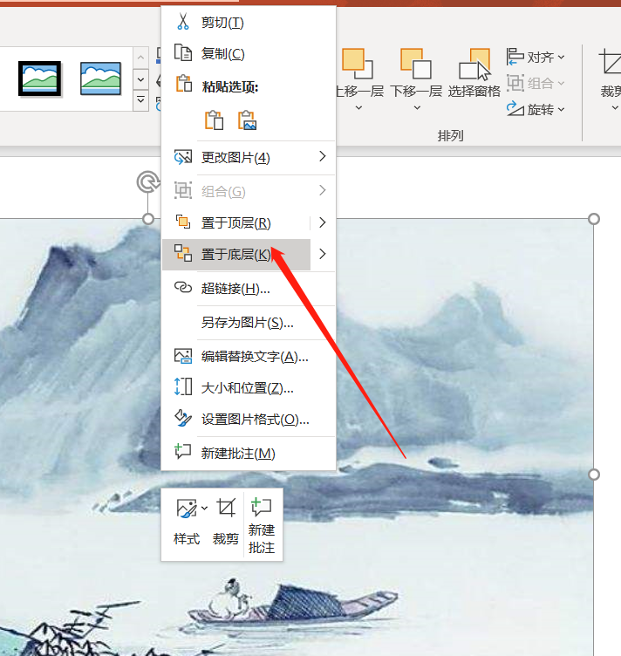Screen dimensions: 621x656
Task: Go to next row in styles gallery
Action: [141, 79]
